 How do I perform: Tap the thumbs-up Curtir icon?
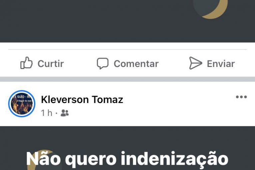pyautogui.click(x=26, y=63)
